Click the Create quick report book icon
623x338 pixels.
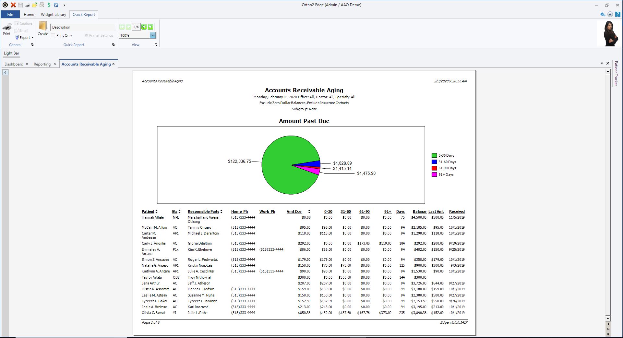(x=43, y=28)
